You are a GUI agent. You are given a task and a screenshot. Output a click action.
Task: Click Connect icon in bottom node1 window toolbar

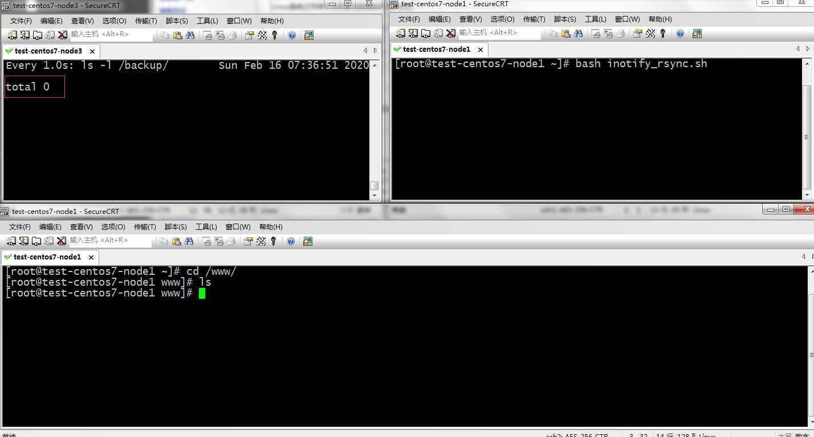[11, 241]
